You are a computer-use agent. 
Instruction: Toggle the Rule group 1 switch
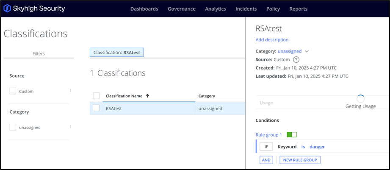[x=292, y=135]
